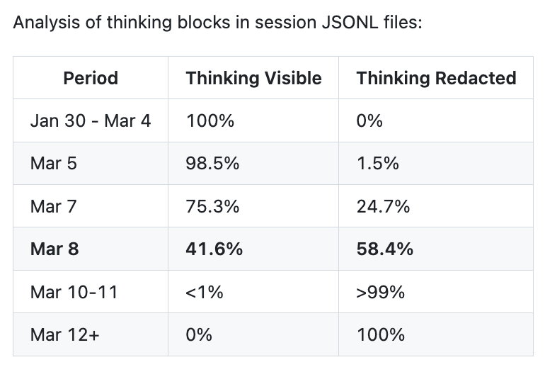The height and width of the screenshot is (367, 545).
Task: Click the Mar 5 period cell
Action: [54, 164]
